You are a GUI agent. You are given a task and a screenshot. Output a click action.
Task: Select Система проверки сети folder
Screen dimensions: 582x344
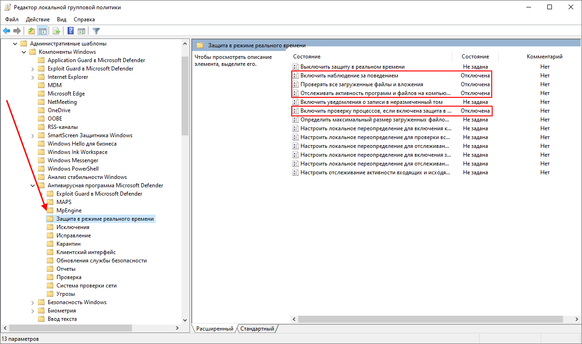point(87,286)
